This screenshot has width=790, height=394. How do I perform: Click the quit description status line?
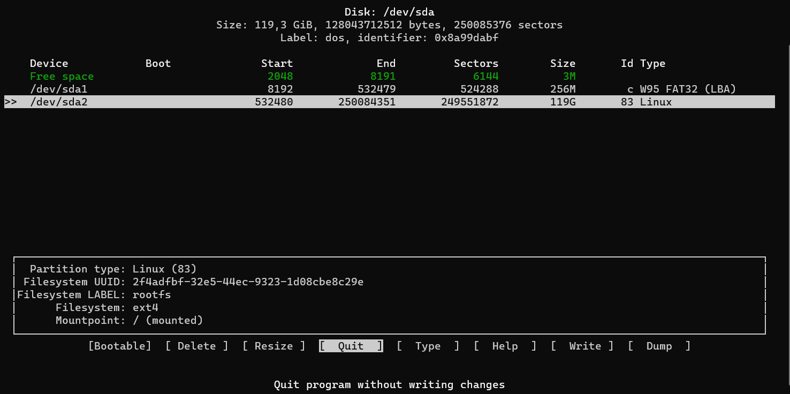click(x=389, y=384)
